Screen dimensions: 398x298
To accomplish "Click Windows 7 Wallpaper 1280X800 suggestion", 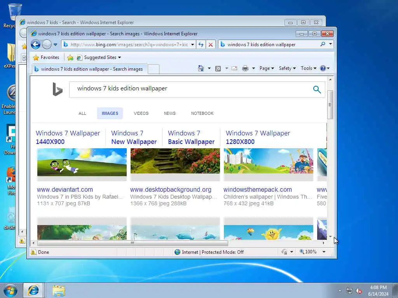I will point(258,137).
